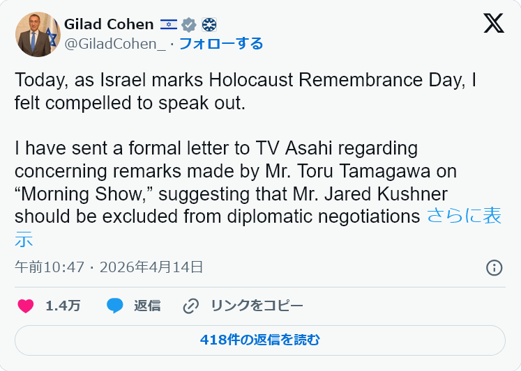The height and width of the screenshot is (371, 521).
Task: Click the verified badge beside Gilad Cohen
Action: (188, 24)
